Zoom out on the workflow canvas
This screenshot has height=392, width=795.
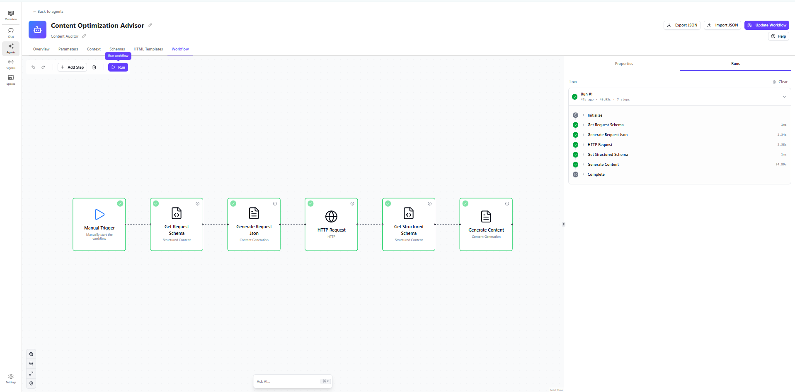pyautogui.click(x=31, y=364)
